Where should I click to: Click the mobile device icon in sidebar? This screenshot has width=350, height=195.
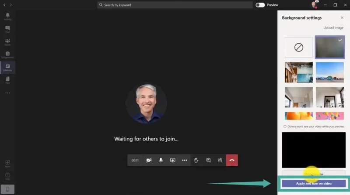pos(7,189)
